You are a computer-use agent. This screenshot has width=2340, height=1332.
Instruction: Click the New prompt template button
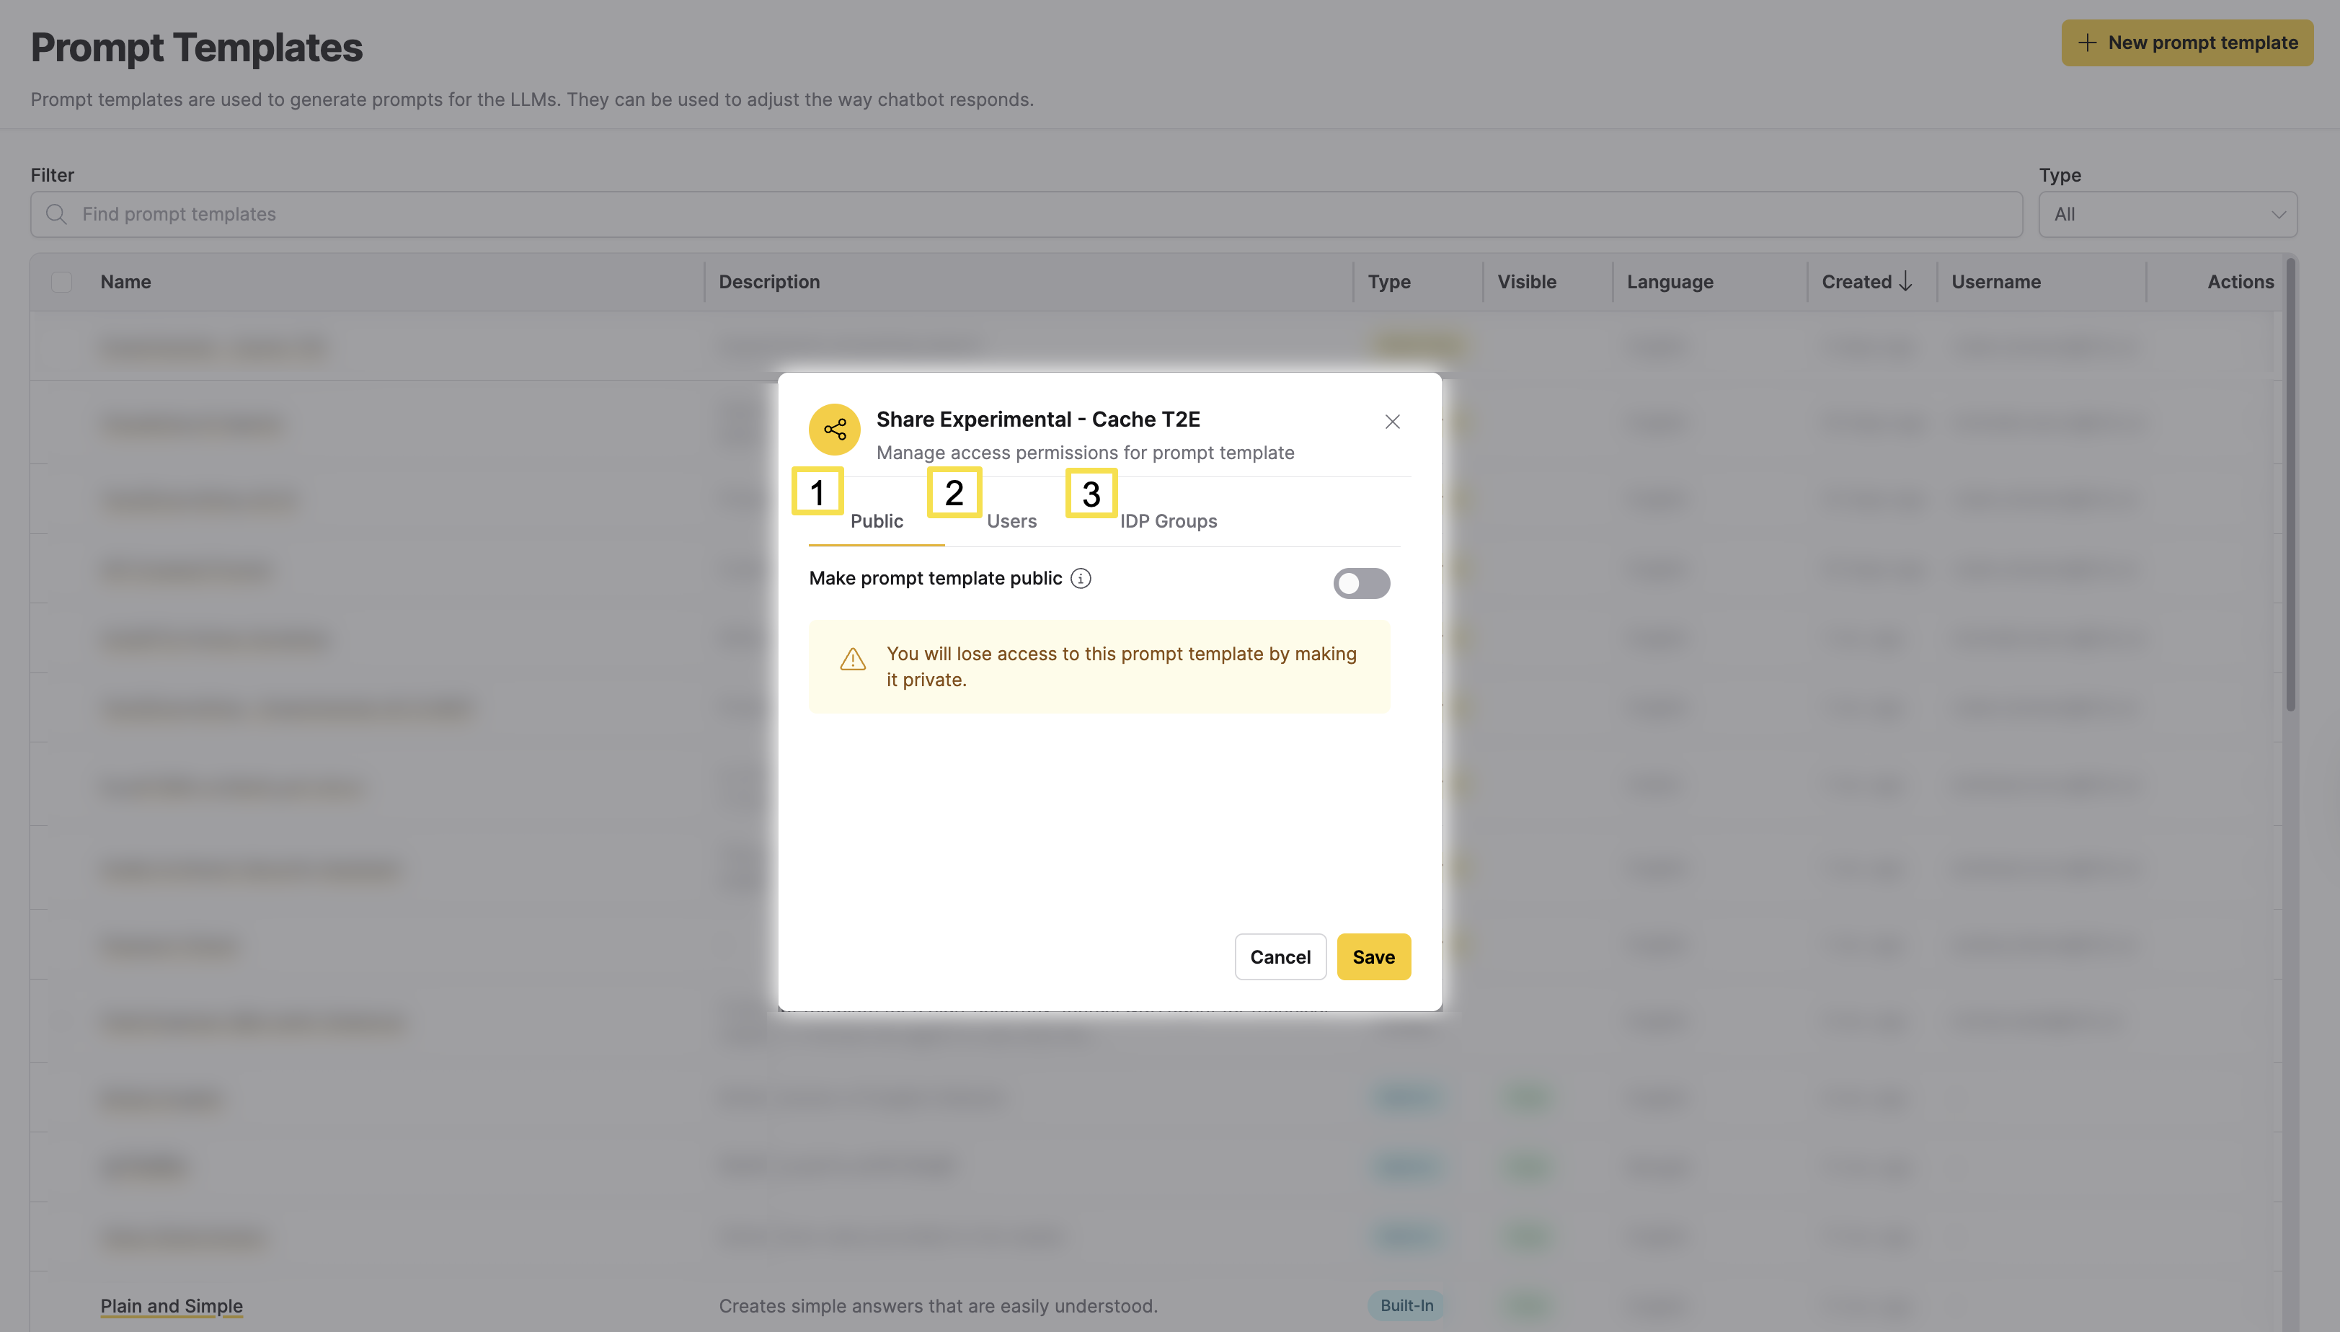click(2187, 42)
